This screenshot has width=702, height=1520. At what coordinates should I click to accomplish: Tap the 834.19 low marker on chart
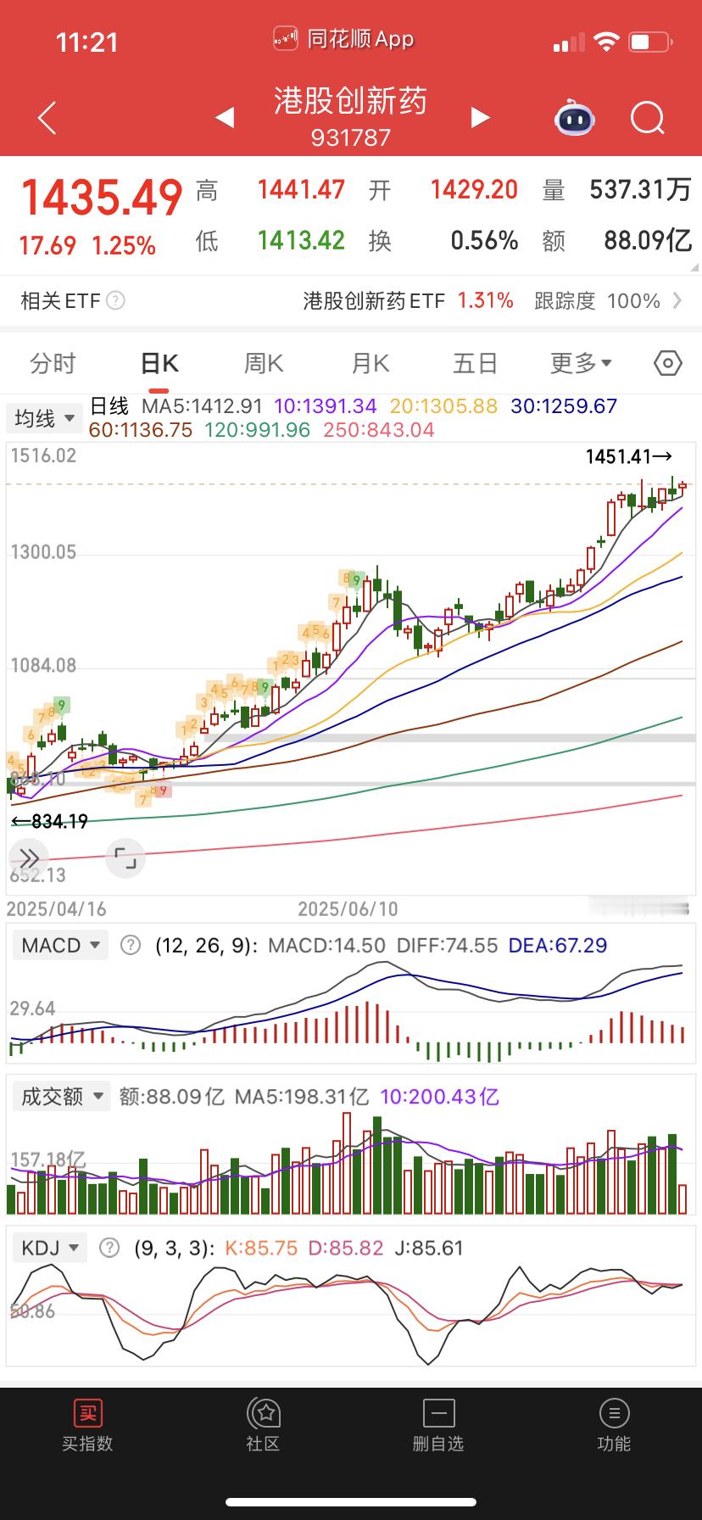(x=49, y=821)
